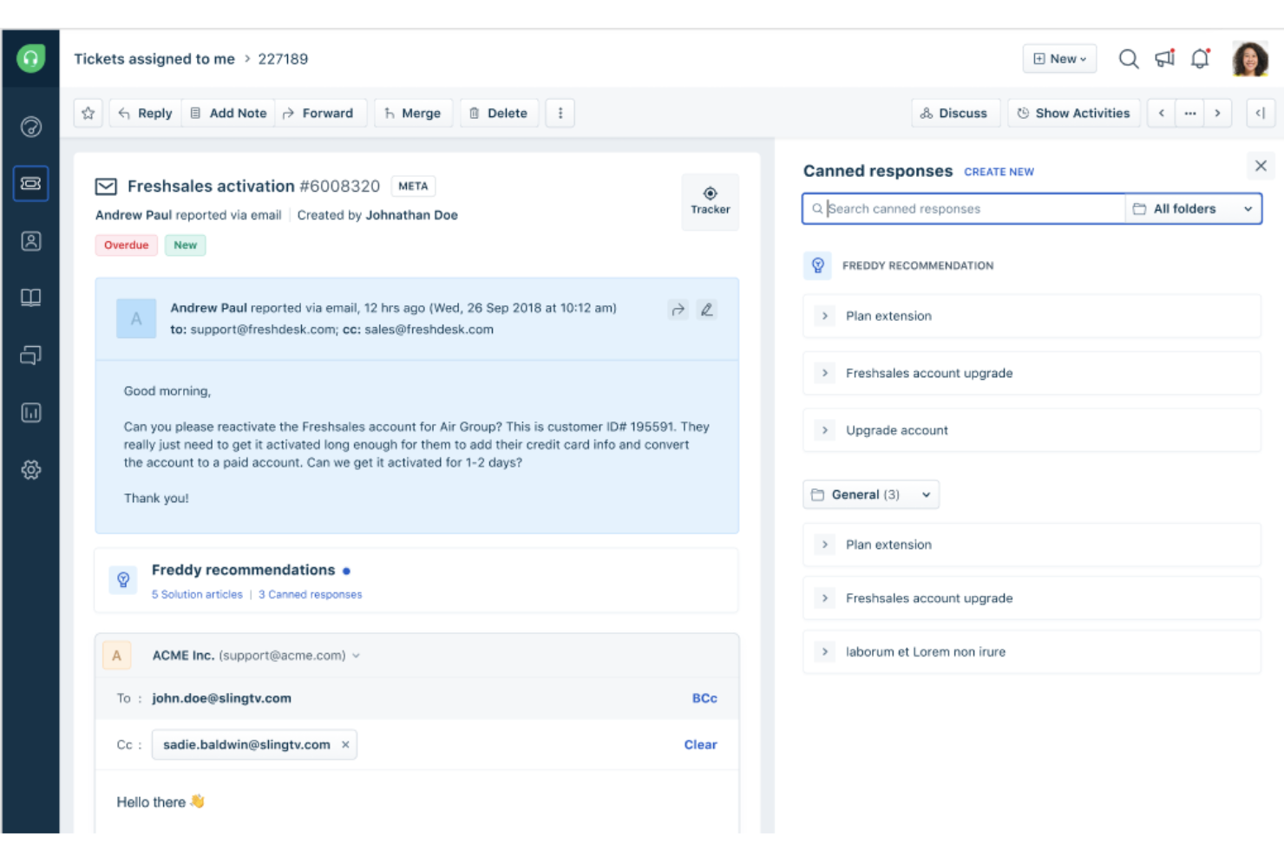Open announcements via the megaphone icon
1284x856 pixels.
1163,58
